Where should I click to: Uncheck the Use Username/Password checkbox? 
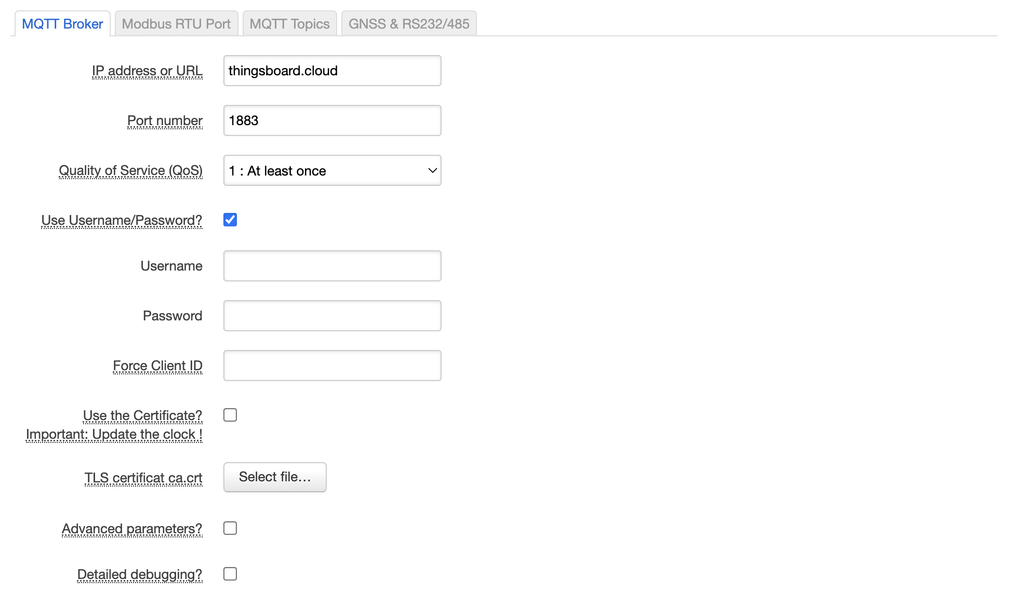click(230, 220)
